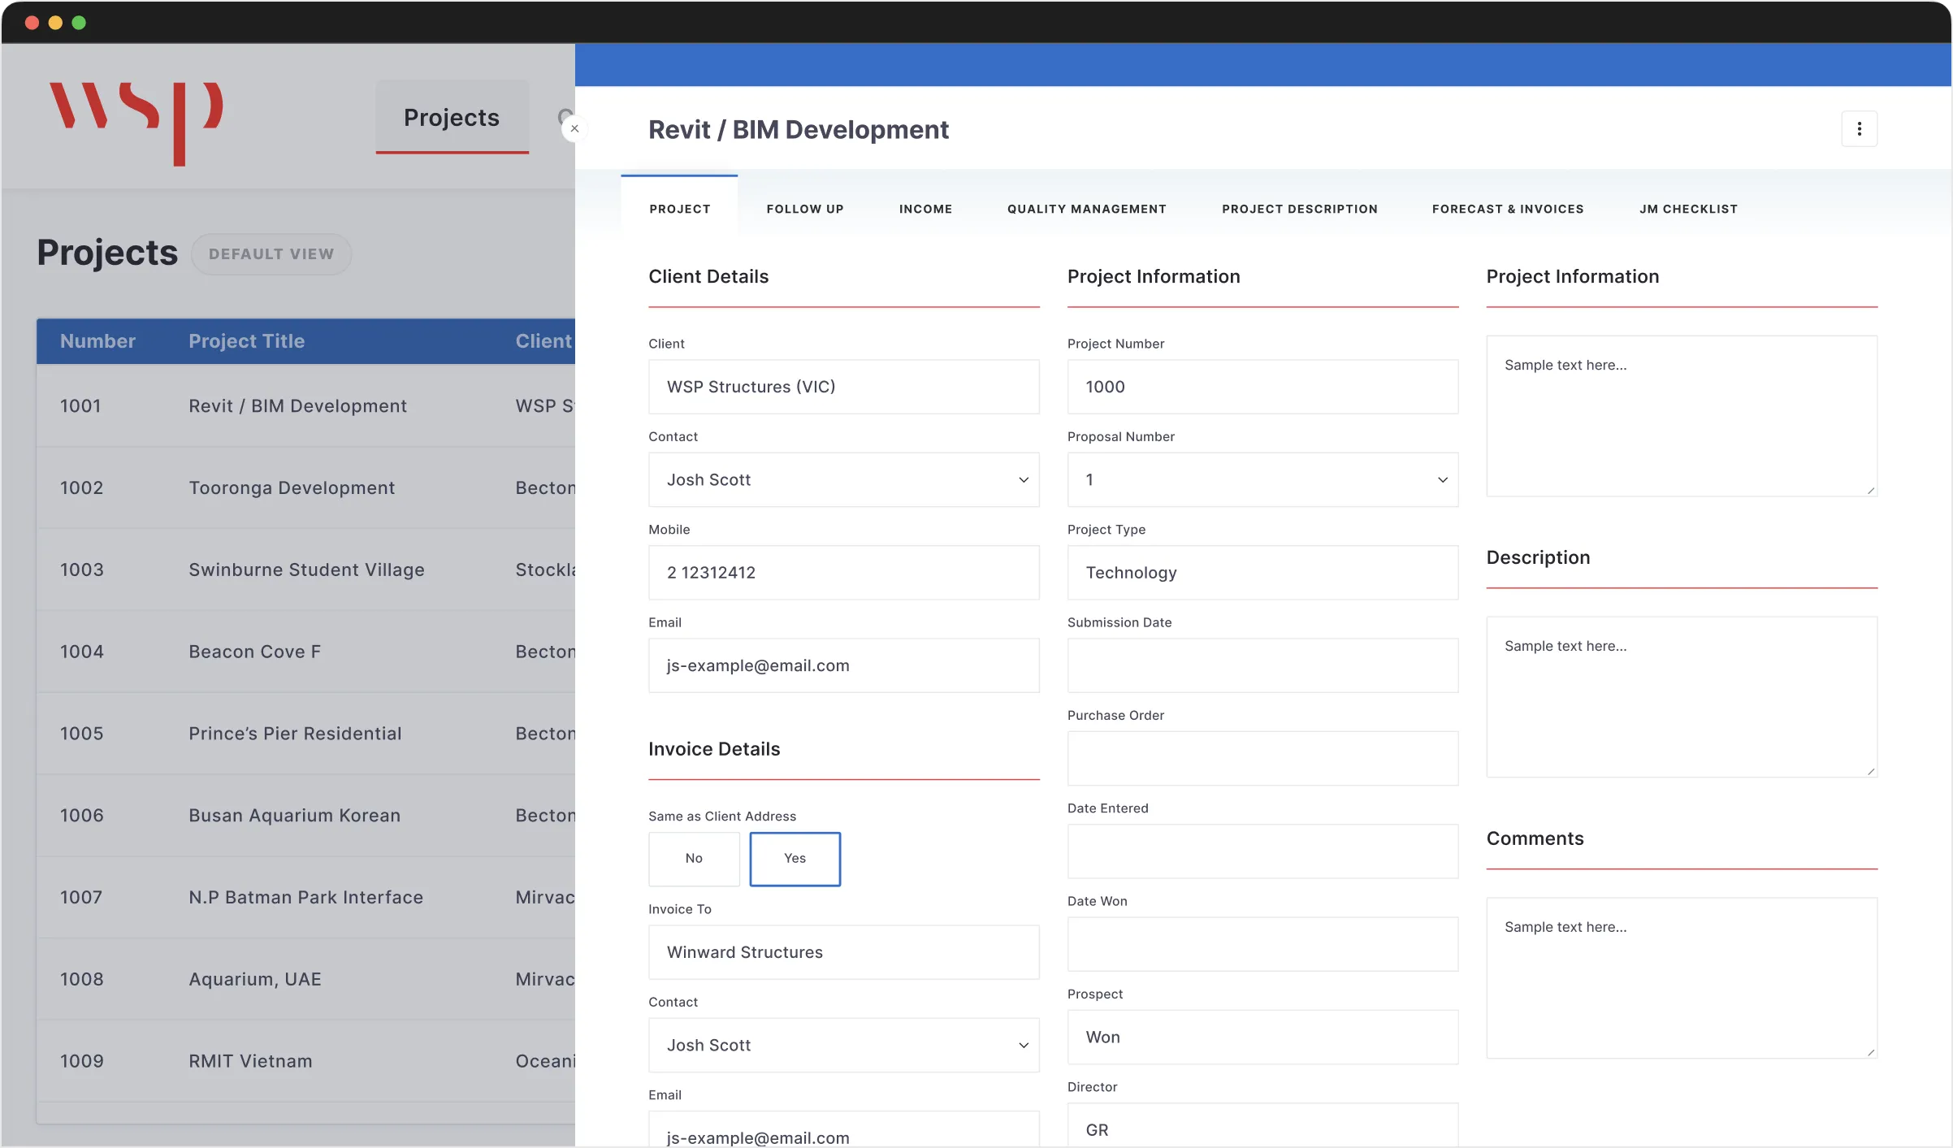The width and height of the screenshot is (1953, 1148).
Task: Open the Forecast & Invoices tab
Action: coord(1507,209)
